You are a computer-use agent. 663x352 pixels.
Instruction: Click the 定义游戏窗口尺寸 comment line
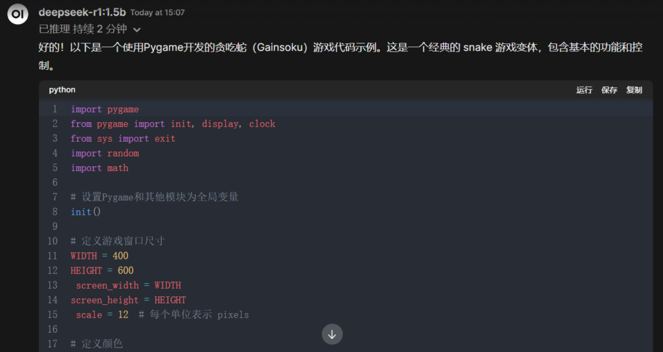[118, 241]
